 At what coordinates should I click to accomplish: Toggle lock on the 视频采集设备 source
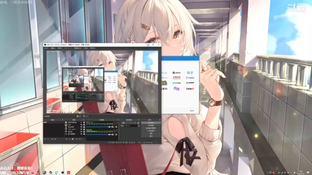point(84,122)
